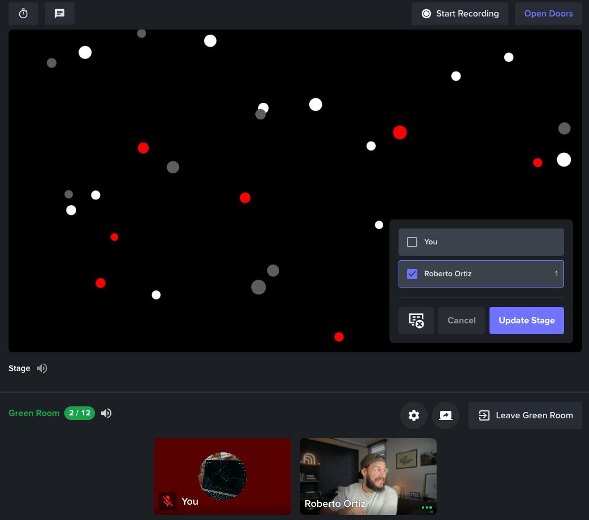The height and width of the screenshot is (520, 589).
Task: Check the You checkbox
Action: tap(412, 242)
